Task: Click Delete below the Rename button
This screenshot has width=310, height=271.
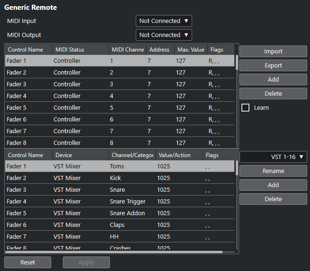Action: click(x=273, y=199)
